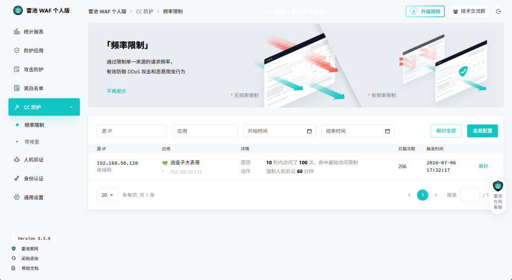Click the block count 206

click(x=402, y=166)
